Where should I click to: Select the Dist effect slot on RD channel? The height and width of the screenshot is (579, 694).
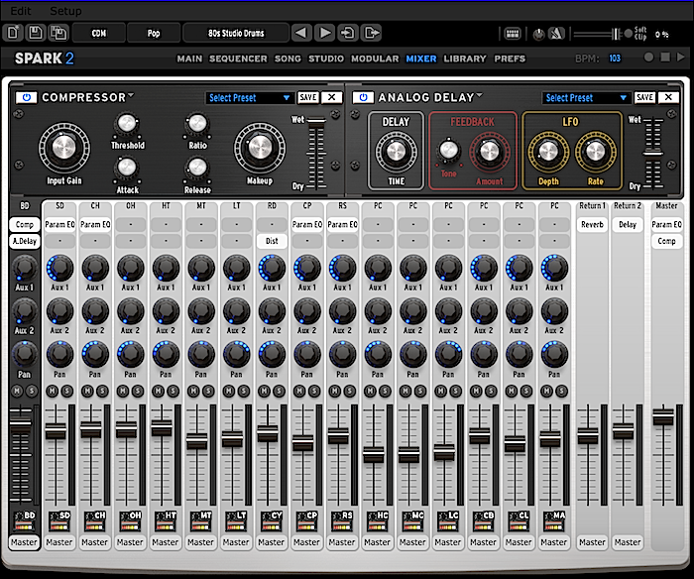pos(270,241)
